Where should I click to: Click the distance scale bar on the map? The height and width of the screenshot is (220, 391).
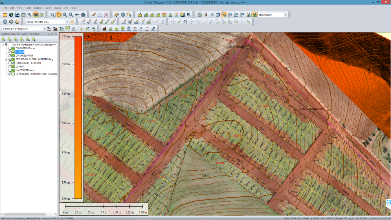(x=104, y=209)
